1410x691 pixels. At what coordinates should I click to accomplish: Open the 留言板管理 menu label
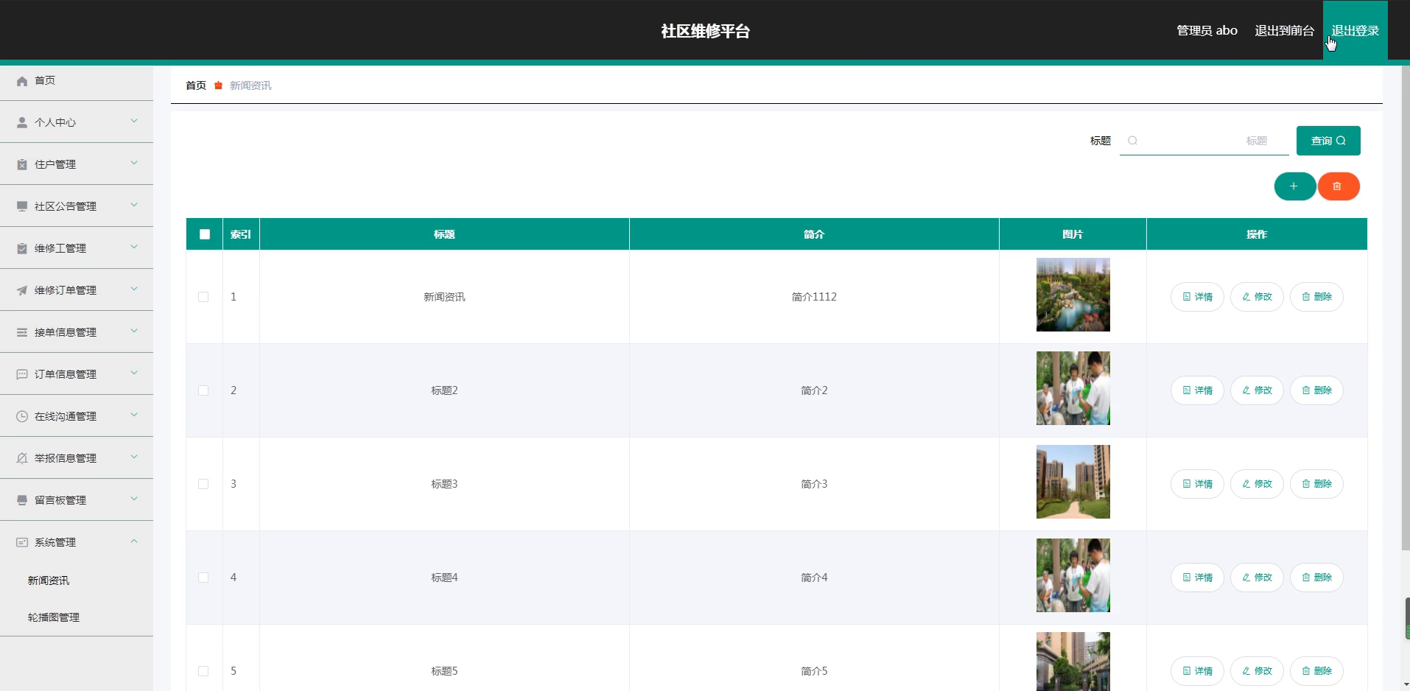[x=60, y=500]
